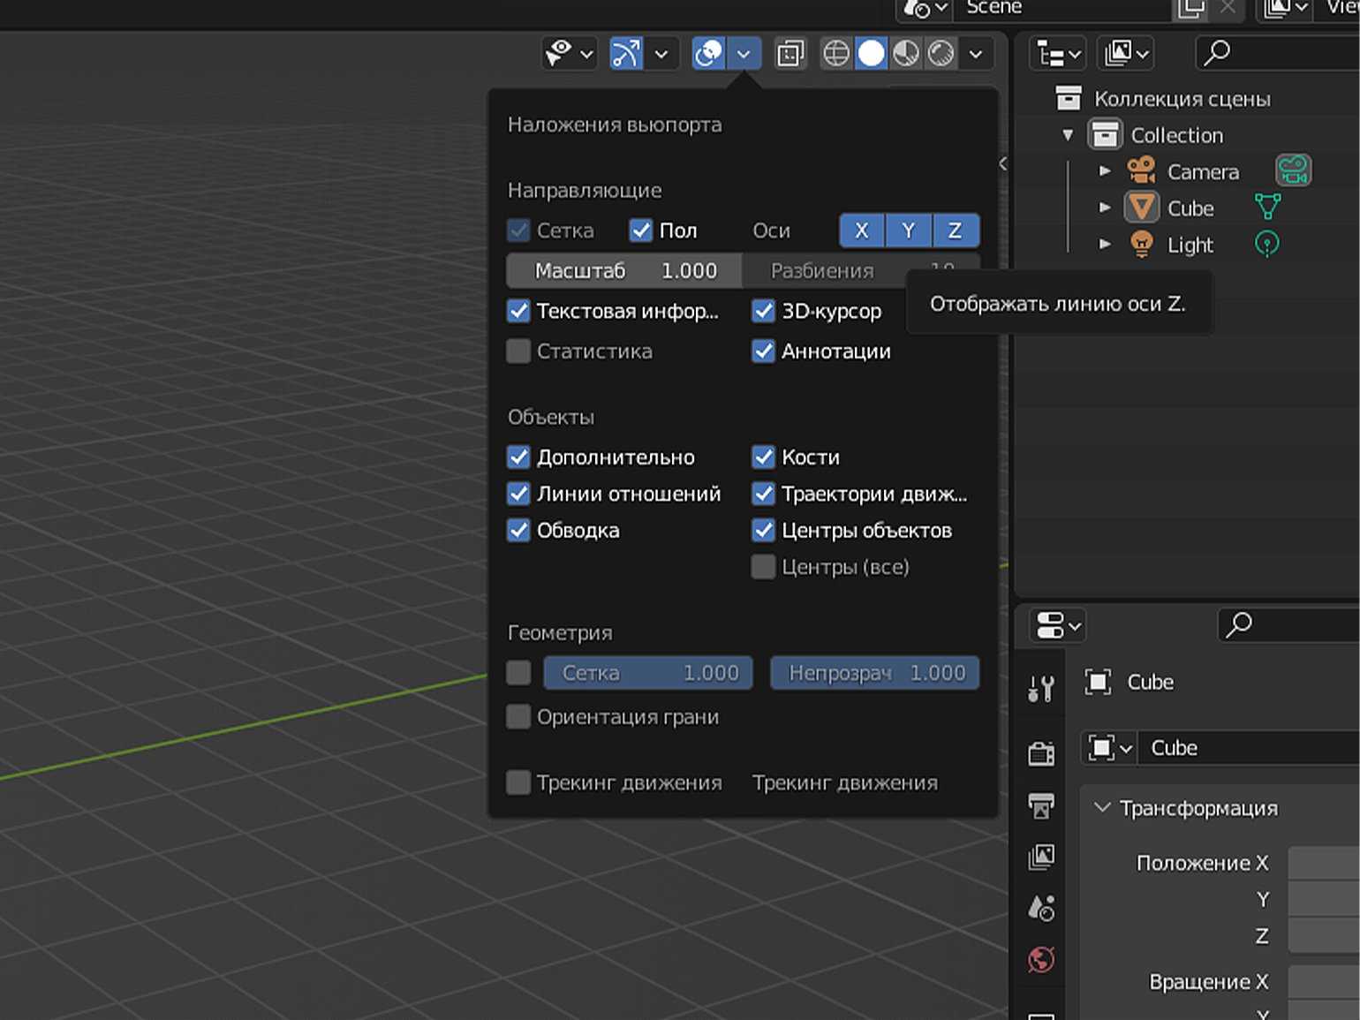Click the Camera data icon in outliner
Image resolution: width=1360 pixels, height=1020 pixels.
point(1293,170)
